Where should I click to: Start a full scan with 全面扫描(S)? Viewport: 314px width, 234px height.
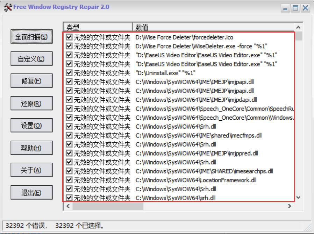point(31,37)
